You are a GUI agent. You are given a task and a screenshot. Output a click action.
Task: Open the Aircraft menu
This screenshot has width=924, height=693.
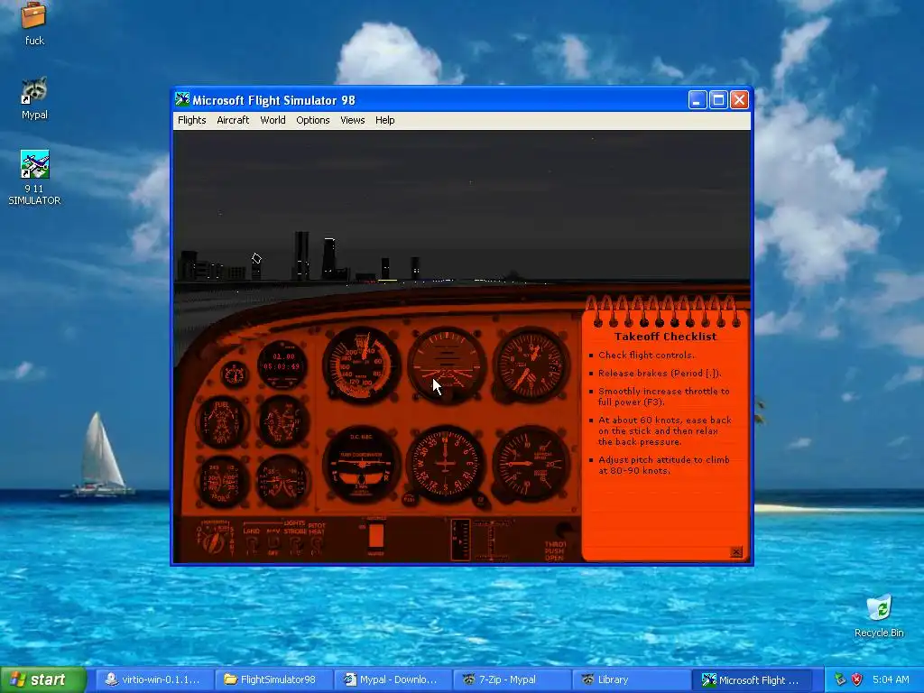[233, 120]
